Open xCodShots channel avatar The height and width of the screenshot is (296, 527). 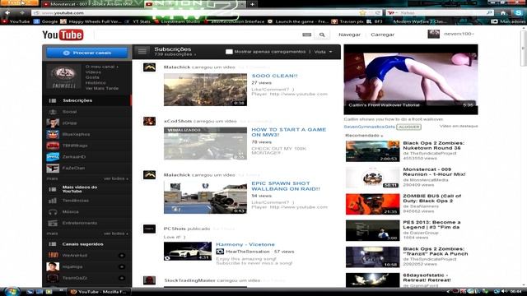coord(149,121)
